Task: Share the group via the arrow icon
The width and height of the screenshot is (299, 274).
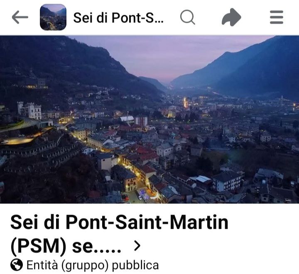Action: pos(231,17)
